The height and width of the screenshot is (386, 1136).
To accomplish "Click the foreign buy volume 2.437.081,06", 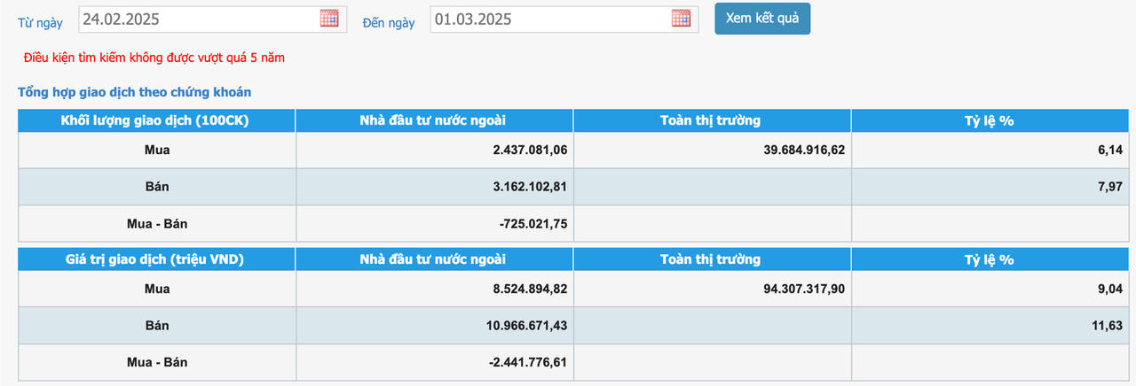I will coord(530,151).
